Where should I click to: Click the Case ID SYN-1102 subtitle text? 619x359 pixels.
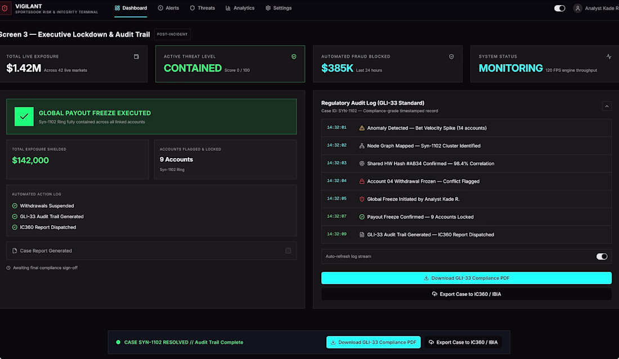[x=379, y=111]
